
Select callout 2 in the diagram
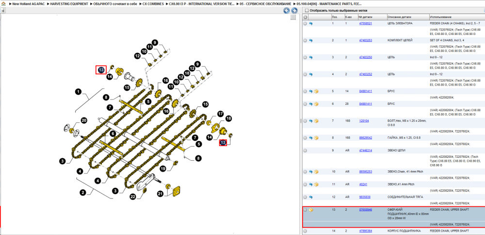click(82, 193)
